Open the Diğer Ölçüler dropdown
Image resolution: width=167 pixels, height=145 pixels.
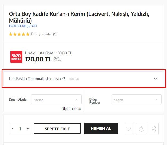tap(56, 99)
